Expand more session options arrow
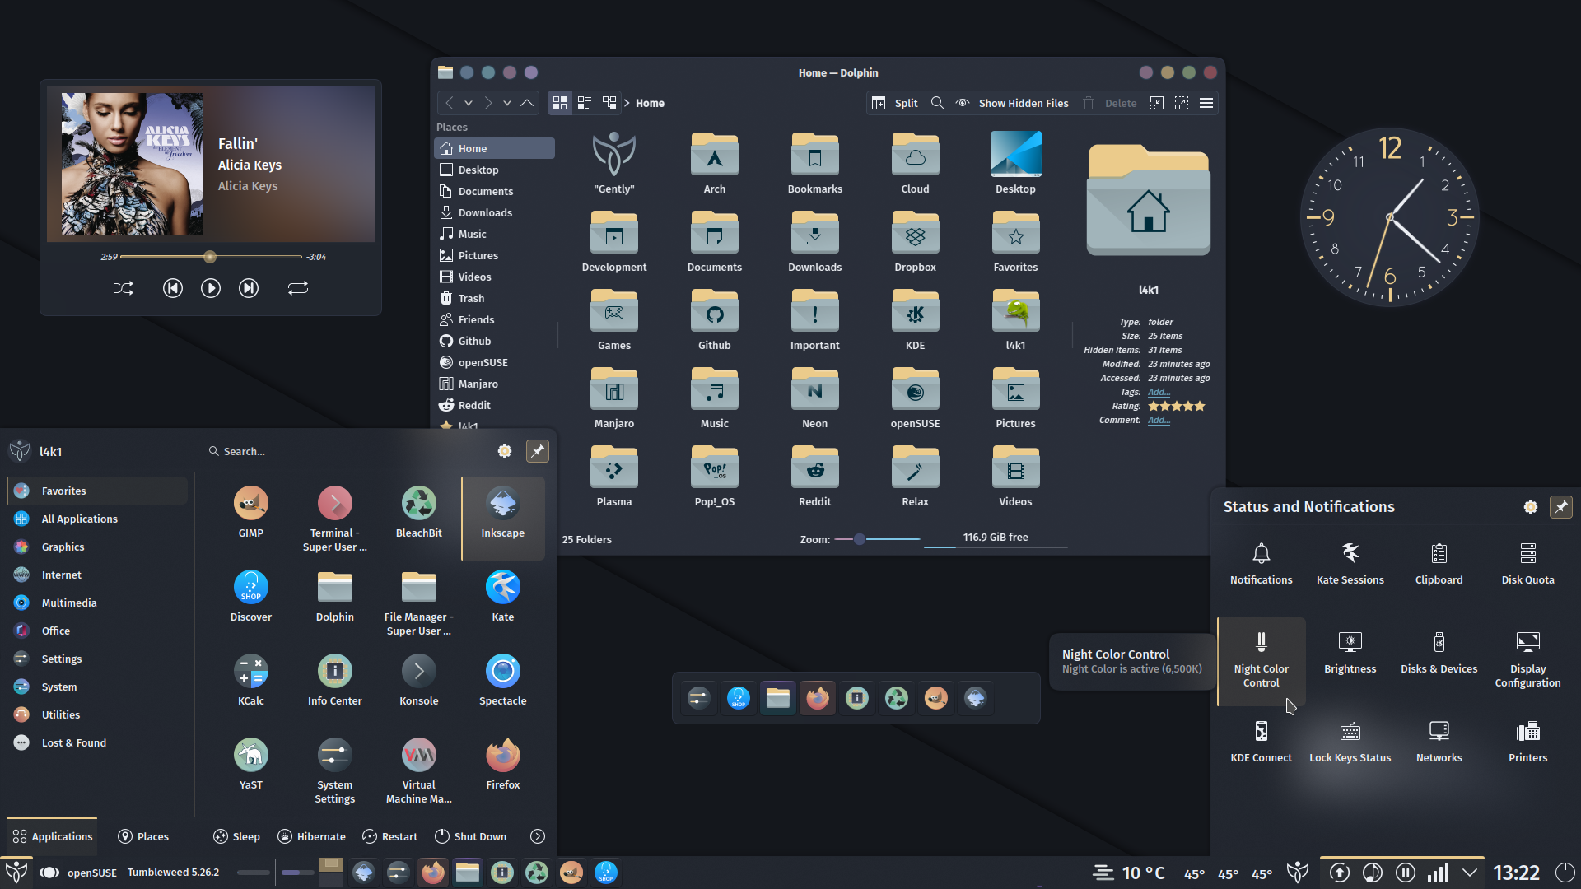 [x=538, y=836]
